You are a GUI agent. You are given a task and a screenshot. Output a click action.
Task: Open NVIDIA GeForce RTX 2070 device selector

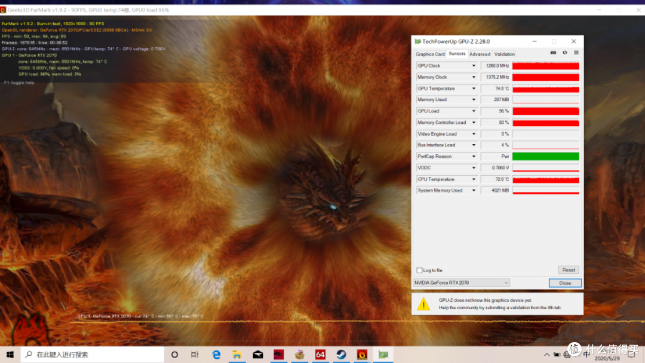point(462,283)
